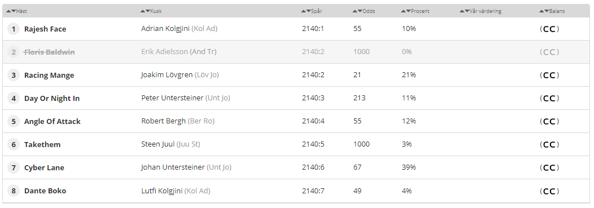
Task: Sort table by Vår värdering column
Action: point(481,11)
